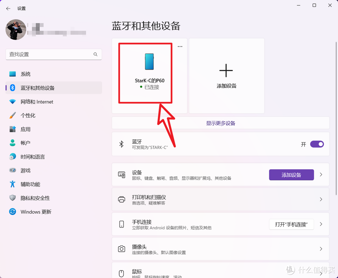Viewport: 338px width, 278px height.
Task: Click the printer icon
Action: click(x=121, y=199)
